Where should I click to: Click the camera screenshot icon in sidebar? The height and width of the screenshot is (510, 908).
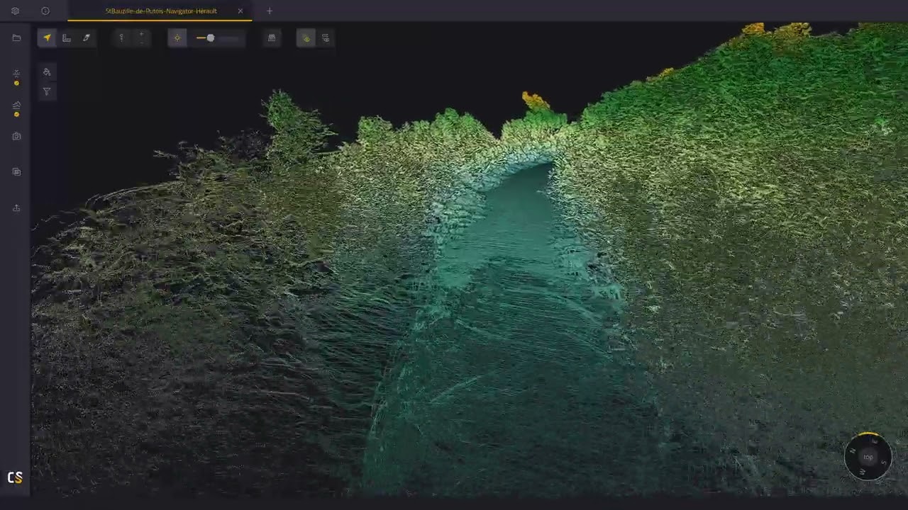16,136
